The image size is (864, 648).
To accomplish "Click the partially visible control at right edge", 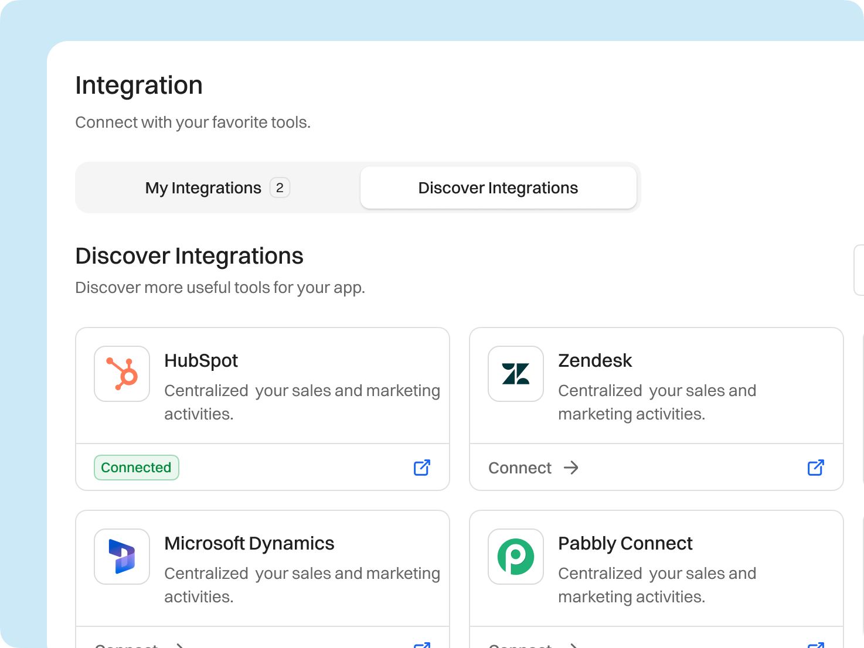I will click(x=860, y=270).
